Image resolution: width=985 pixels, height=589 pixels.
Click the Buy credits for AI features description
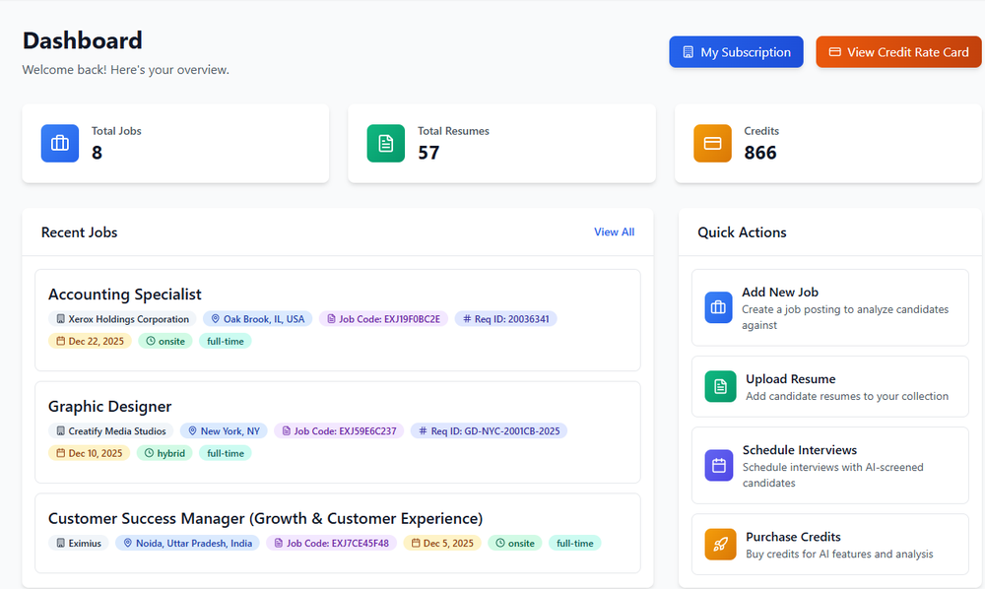[x=839, y=554]
